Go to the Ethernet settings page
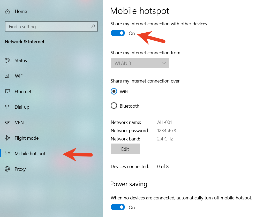The height and width of the screenshot is (217, 271). tap(23, 92)
